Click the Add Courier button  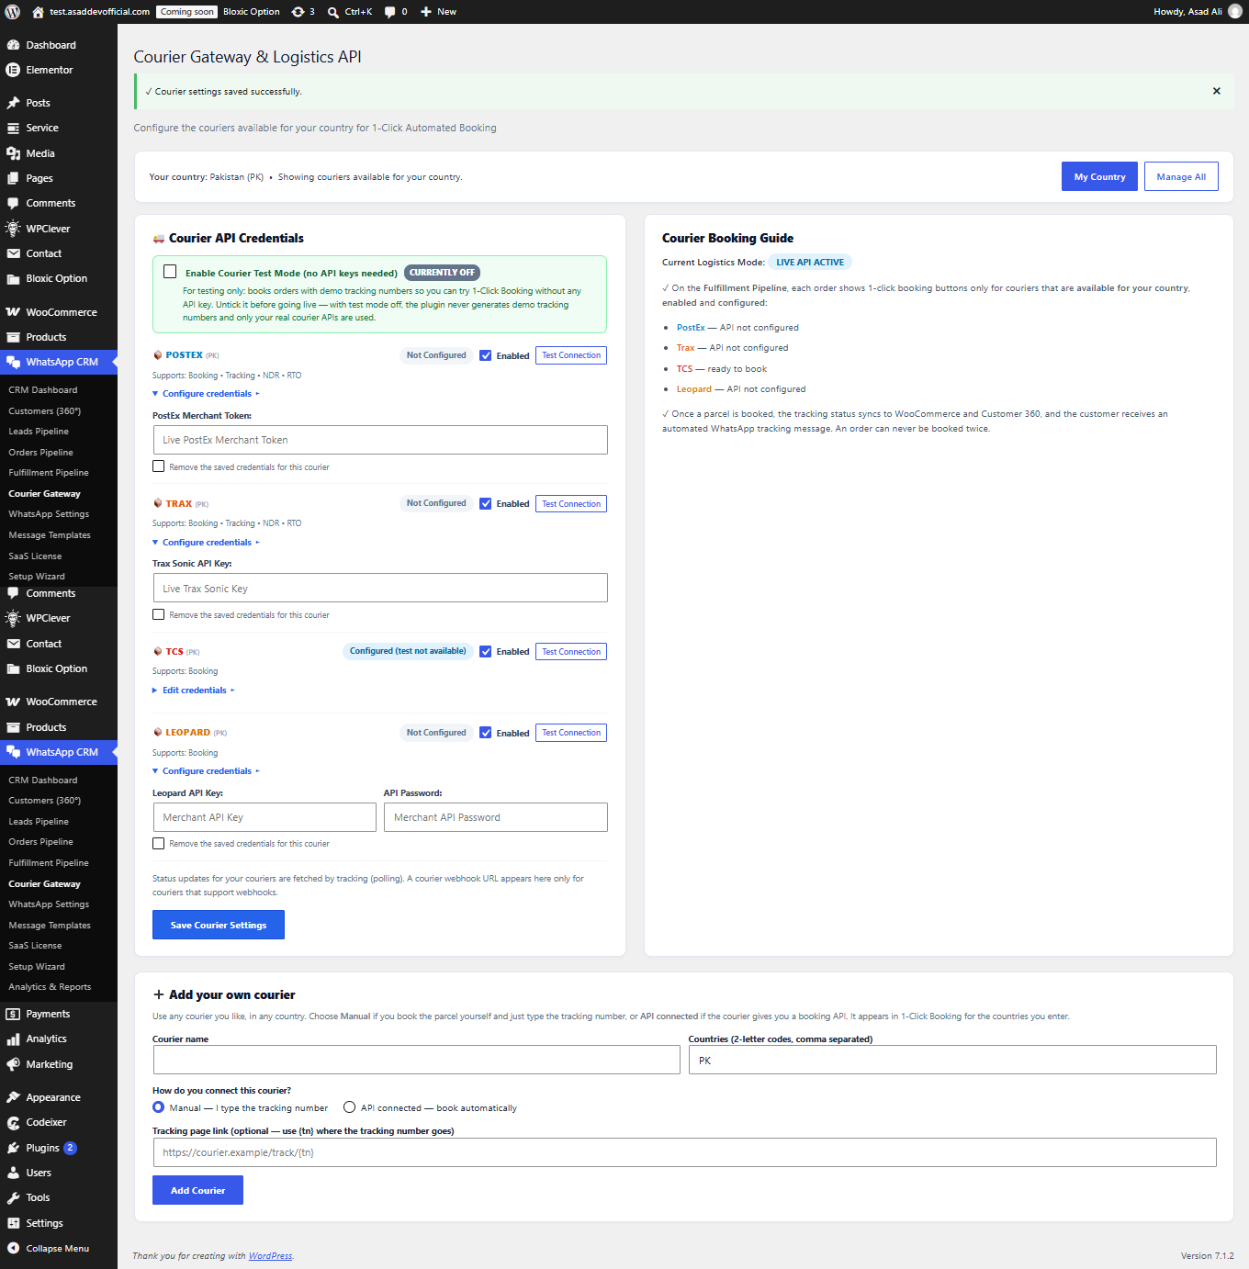pyautogui.click(x=197, y=1190)
